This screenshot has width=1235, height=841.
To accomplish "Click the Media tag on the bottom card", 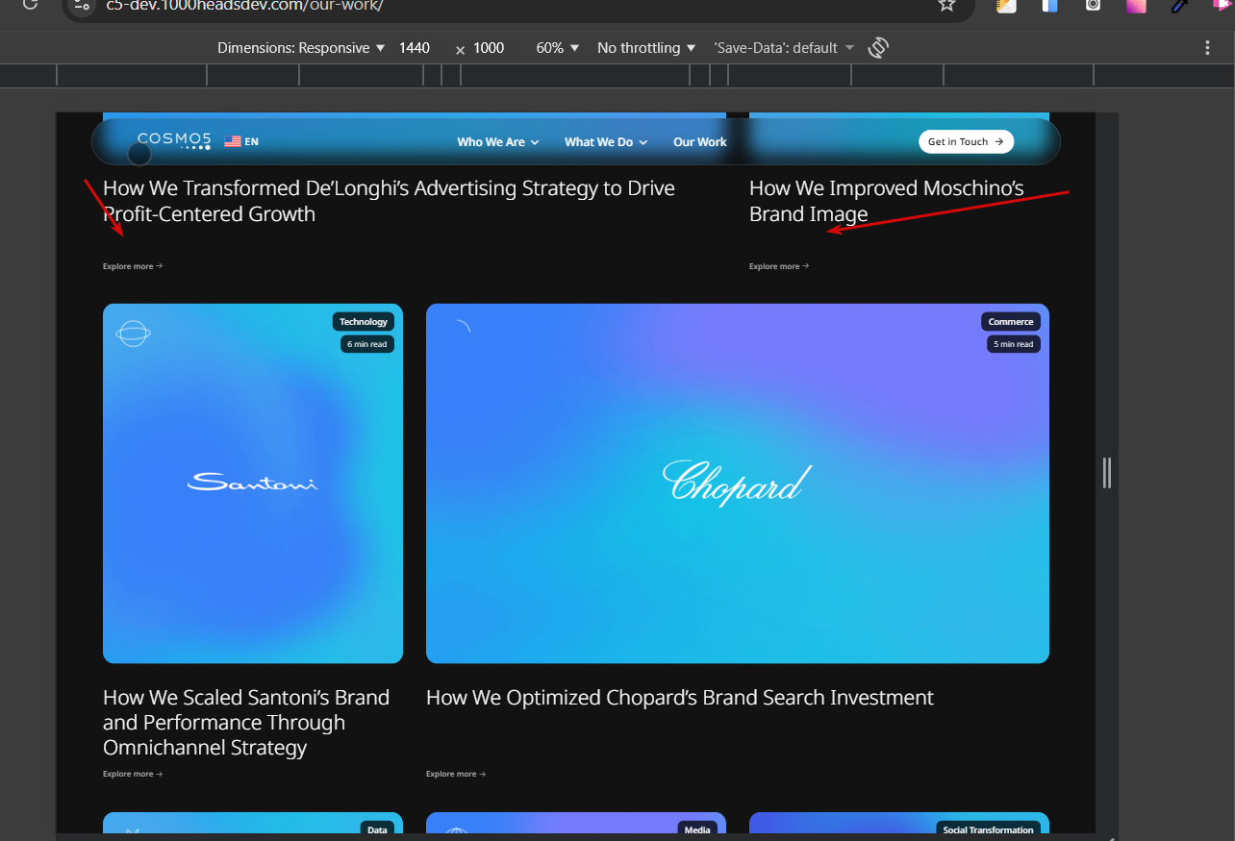I will click(697, 829).
